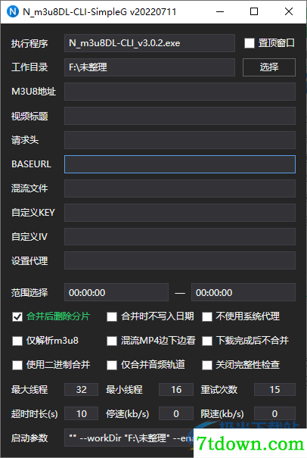This screenshot has height=458, width=307.
Task: Click the 限速(kb/s) value field
Action: (x=274, y=414)
